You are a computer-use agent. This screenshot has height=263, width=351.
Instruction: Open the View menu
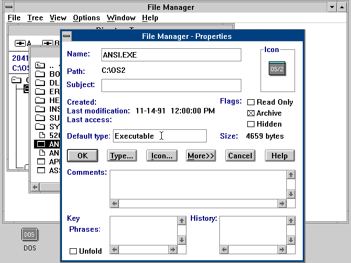pyautogui.click(x=58, y=18)
